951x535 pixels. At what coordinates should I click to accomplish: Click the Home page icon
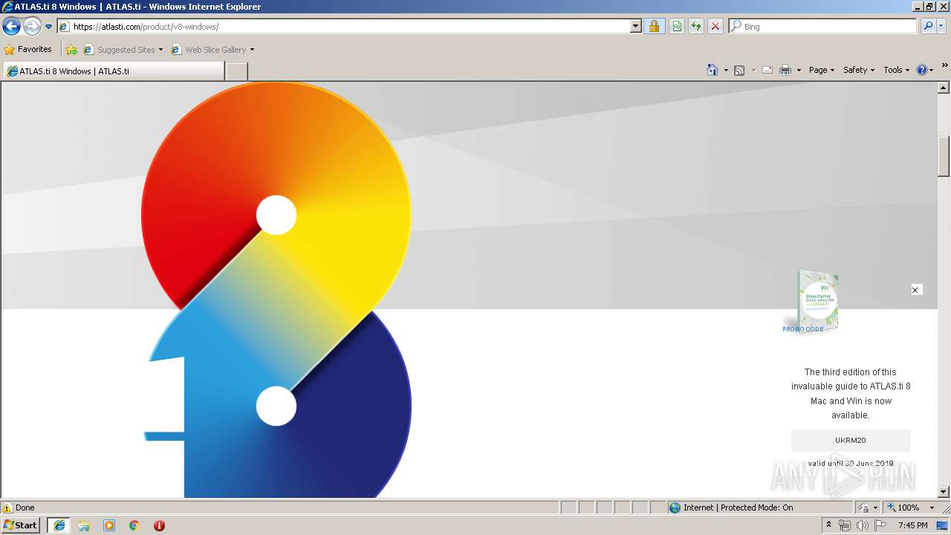click(x=713, y=70)
